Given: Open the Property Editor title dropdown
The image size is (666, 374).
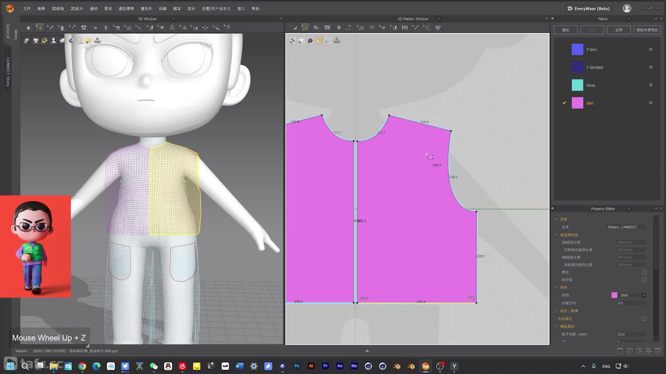Looking at the screenshot, I should [x=629, y=209].
